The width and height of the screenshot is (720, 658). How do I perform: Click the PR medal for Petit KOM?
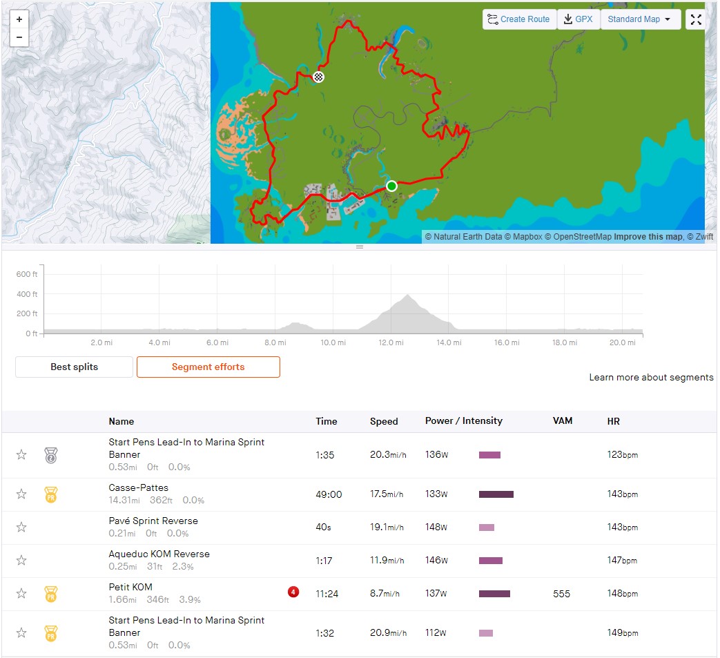(51, 594)
